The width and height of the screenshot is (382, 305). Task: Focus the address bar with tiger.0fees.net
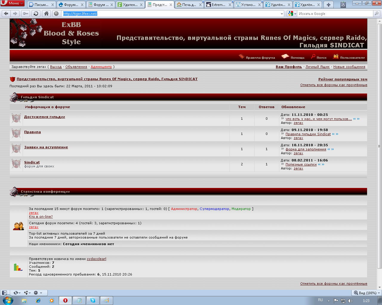(x=170, y=14)
